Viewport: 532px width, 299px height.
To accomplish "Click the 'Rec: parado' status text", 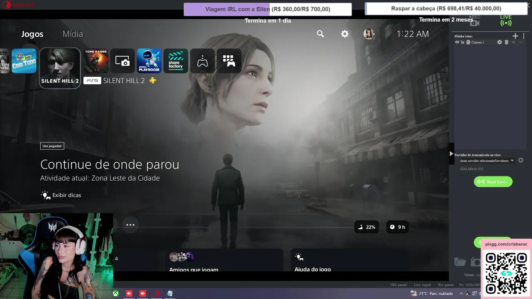I will (x=446, y=285).
